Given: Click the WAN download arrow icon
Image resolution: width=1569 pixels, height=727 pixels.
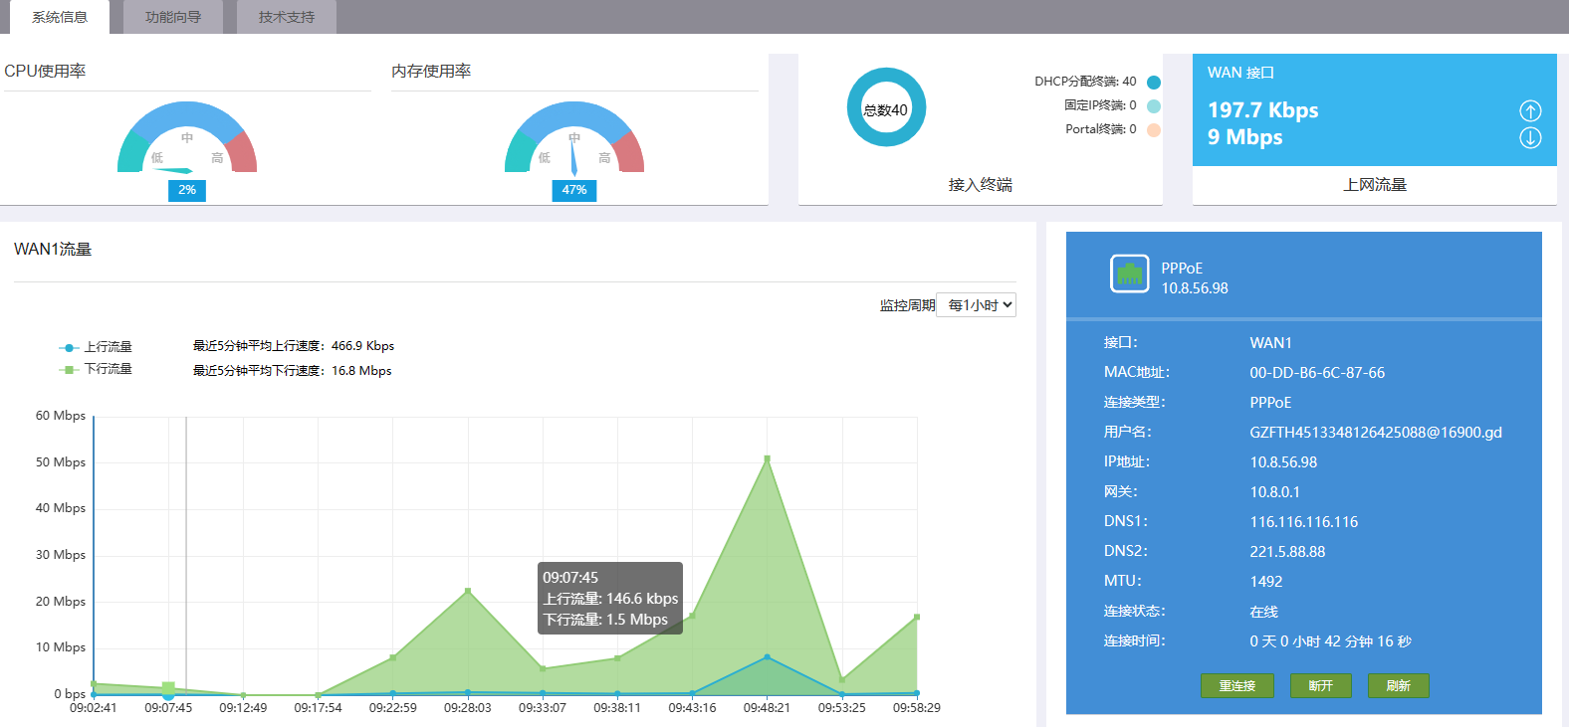Looking at the screenshot, I should pyautogui.click(x=1530, y=137).
